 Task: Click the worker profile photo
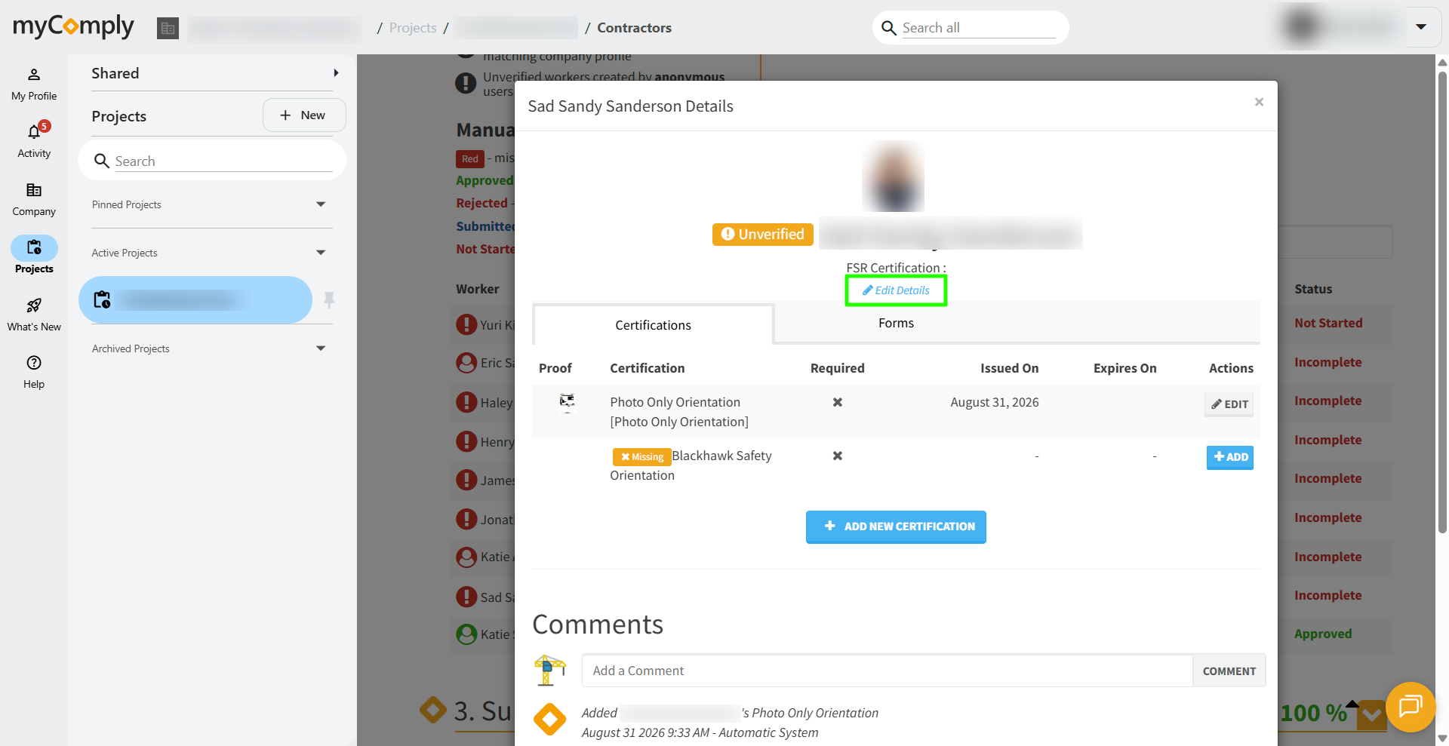pos(894,176)
